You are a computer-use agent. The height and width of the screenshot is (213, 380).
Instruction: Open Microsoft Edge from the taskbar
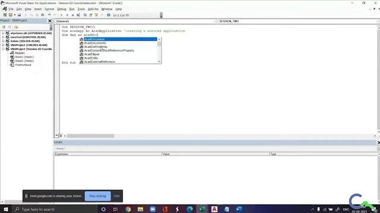189,209
